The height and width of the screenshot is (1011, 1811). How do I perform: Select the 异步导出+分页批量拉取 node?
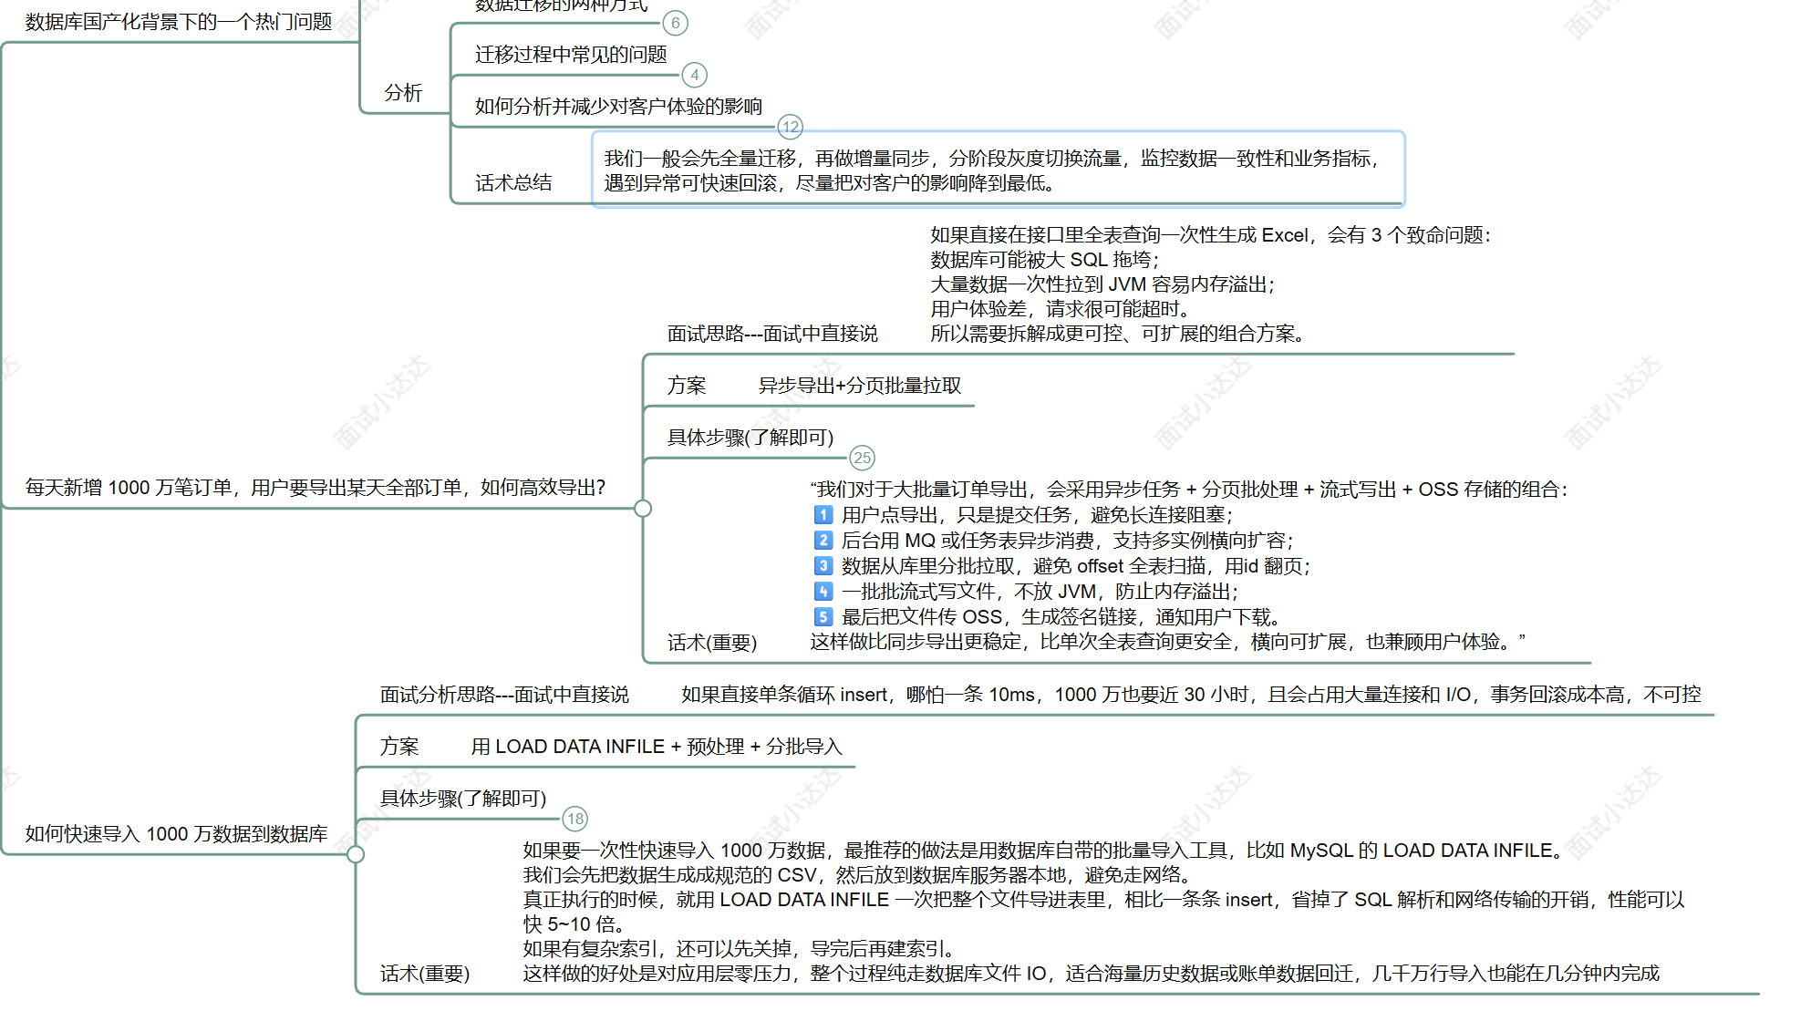coord(859,386)
